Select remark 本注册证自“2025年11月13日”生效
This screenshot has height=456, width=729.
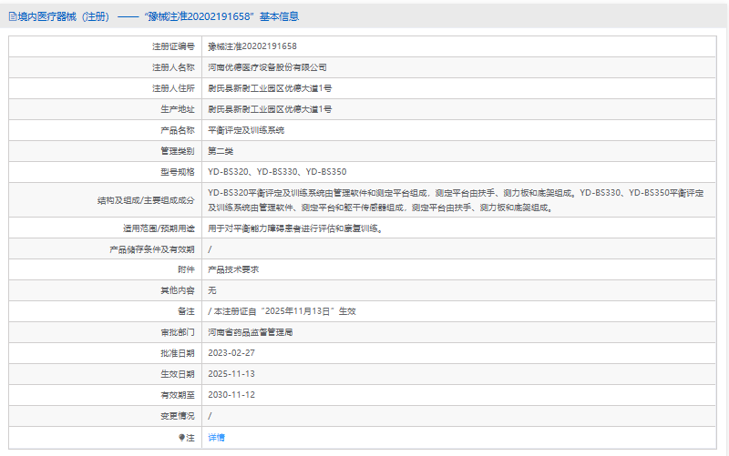284,311
